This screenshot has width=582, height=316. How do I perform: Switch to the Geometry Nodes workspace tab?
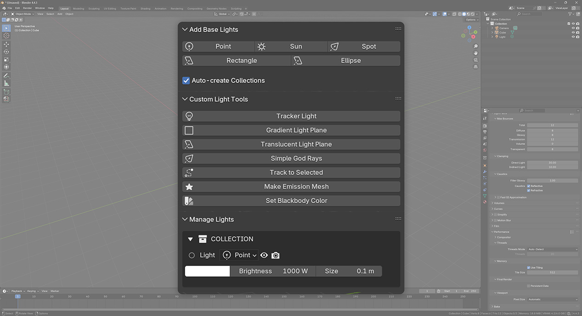pyautogui.click(x=216, y=8)
